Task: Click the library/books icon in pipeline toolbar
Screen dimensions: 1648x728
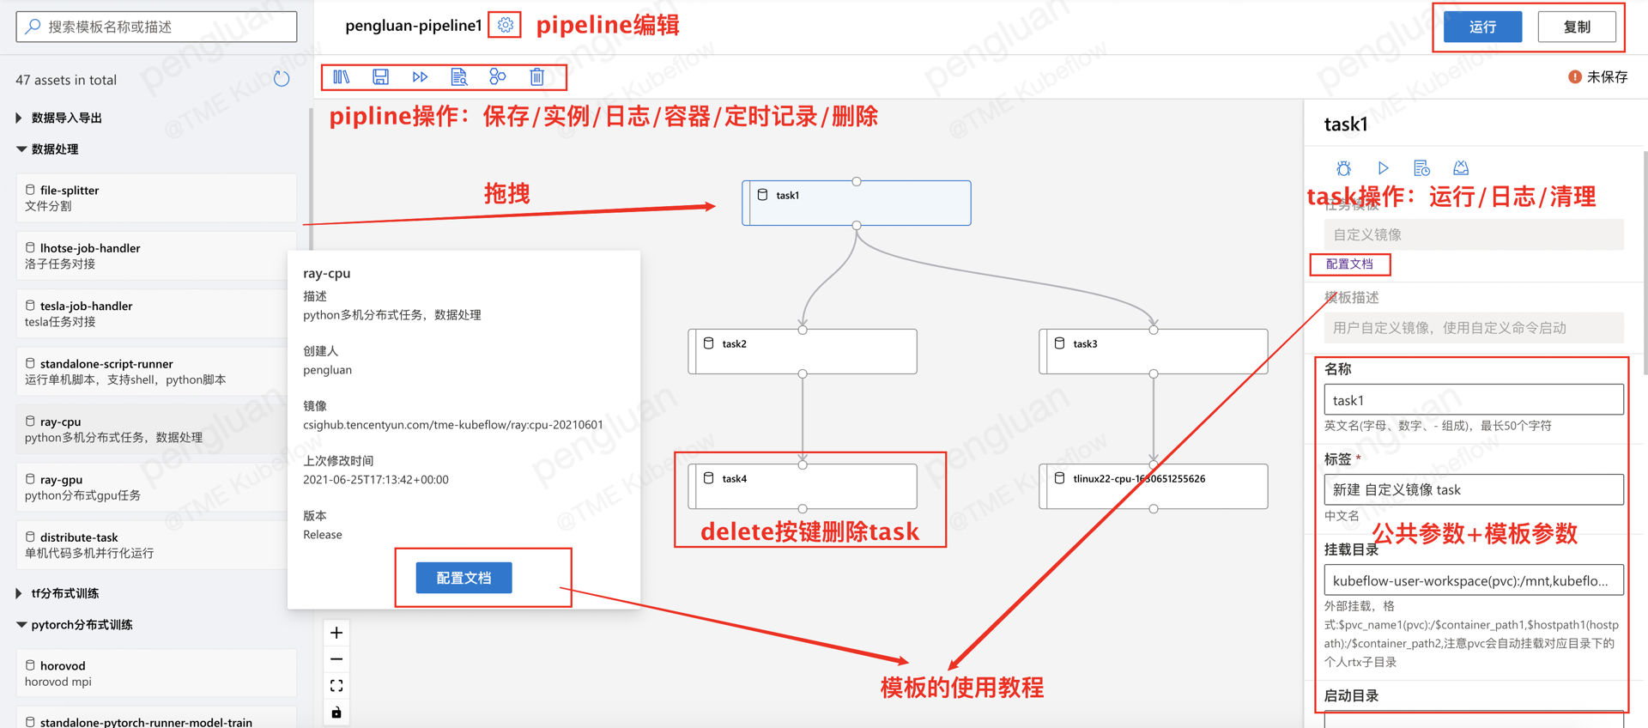Action: click(x=342, y=77)
